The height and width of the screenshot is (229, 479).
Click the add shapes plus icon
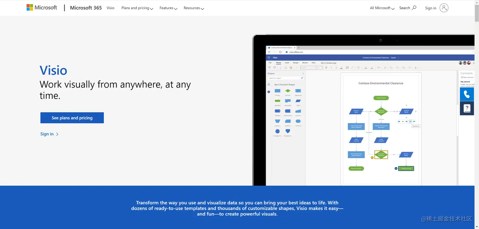[269, 92]
